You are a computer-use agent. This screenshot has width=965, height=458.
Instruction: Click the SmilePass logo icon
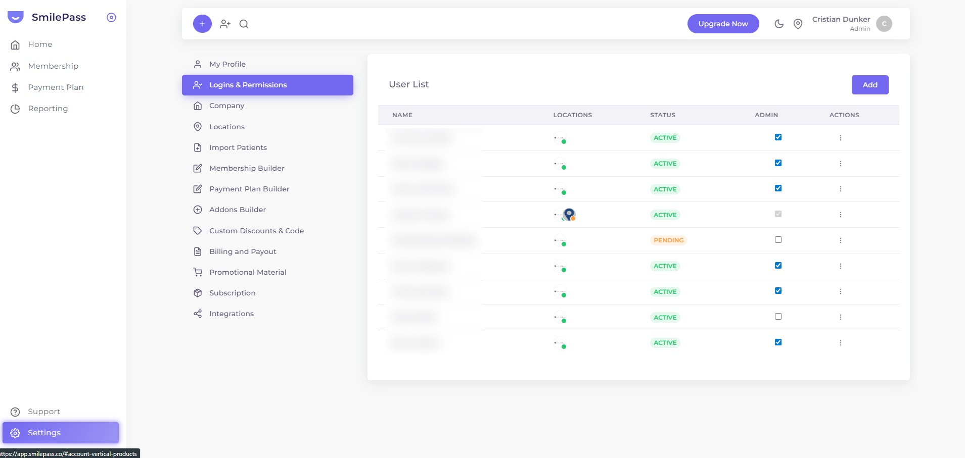pos(16,17)
